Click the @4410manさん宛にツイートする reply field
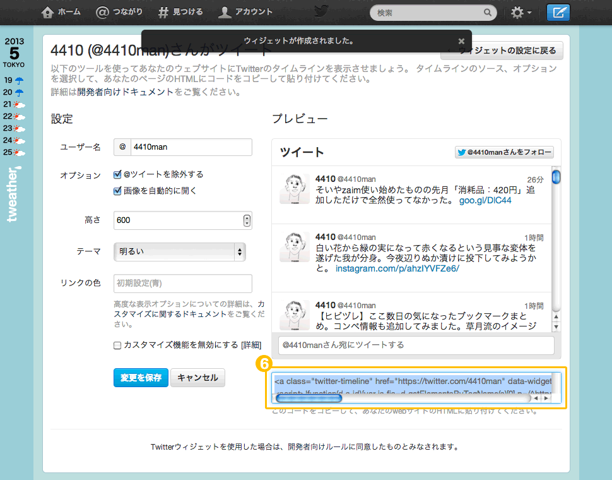612x480 pixels. pos(416,345)
